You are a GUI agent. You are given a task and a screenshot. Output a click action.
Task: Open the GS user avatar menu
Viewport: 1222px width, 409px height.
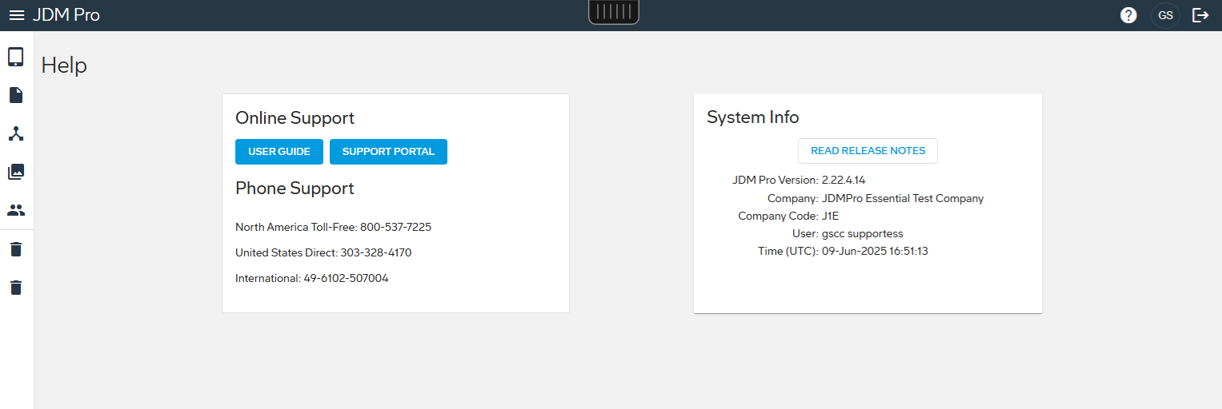coord(1165,15)
